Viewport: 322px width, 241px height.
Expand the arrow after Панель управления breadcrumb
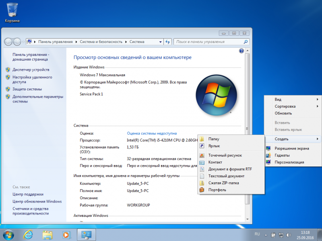click(x=76, y=42)
